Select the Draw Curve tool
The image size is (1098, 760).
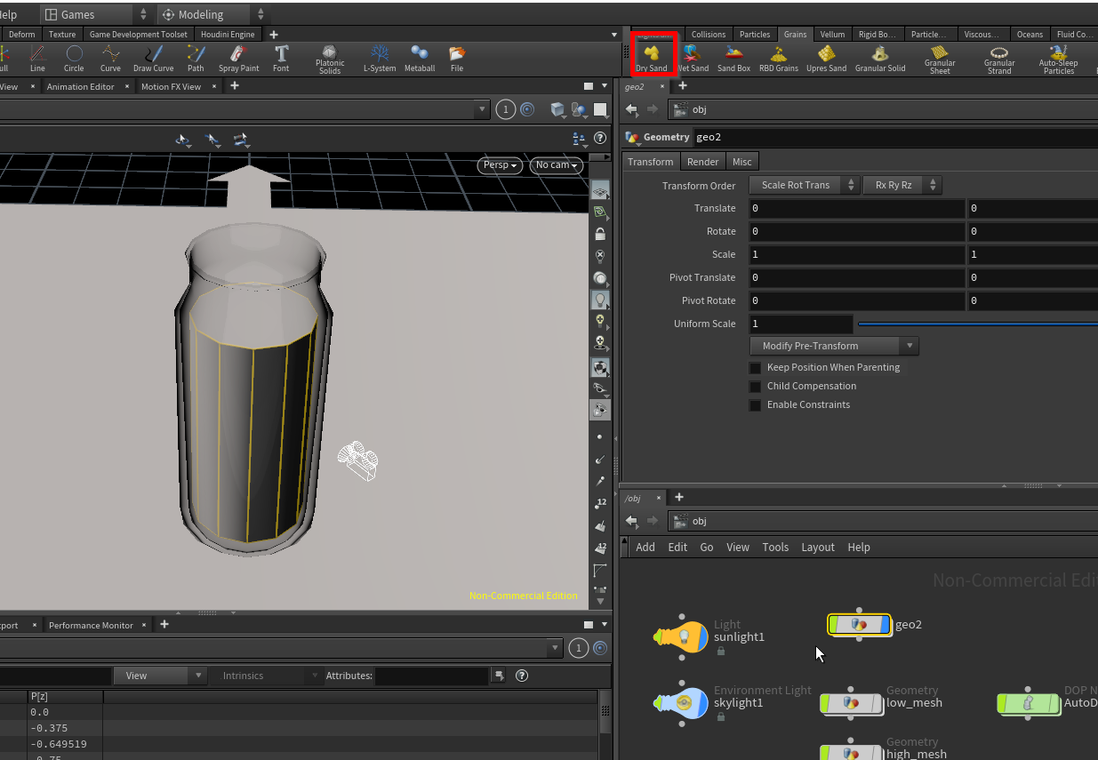pos(154,58)
